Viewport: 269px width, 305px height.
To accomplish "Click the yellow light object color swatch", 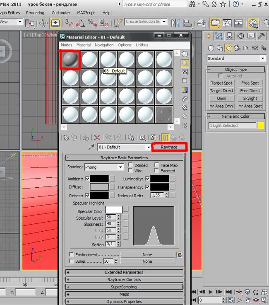I will click(x=261, y=126).
